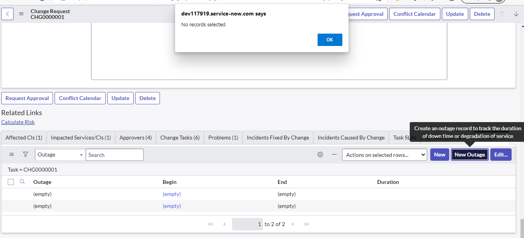Open the list menu hamburger icon

pos(11,155)
